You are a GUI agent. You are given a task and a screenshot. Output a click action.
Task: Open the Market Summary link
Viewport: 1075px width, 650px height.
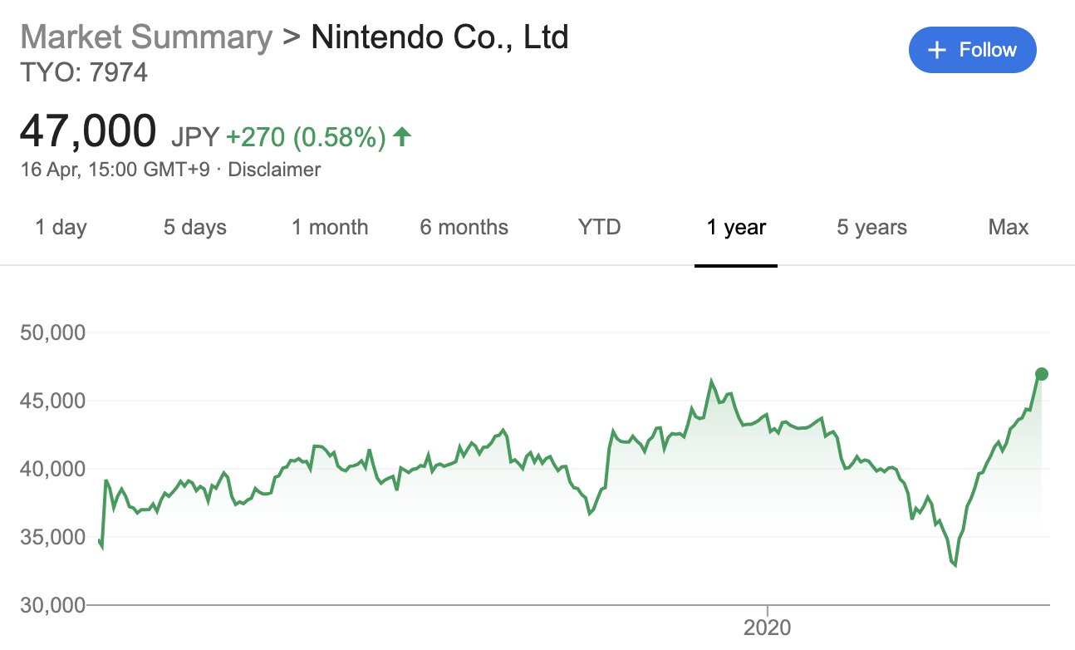coord(145,37)
